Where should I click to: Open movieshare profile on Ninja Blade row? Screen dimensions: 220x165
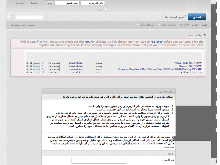point(76,63)
